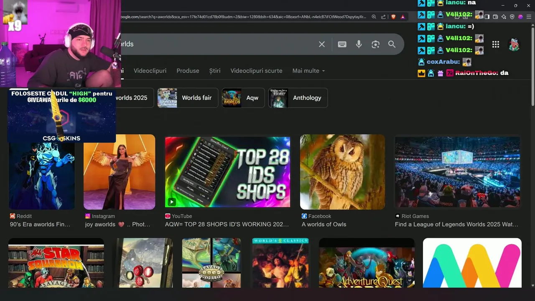Open the browser profile icon
Image resolution: width=535 pixels, height=301 pixels.
(x=520, y=17)
